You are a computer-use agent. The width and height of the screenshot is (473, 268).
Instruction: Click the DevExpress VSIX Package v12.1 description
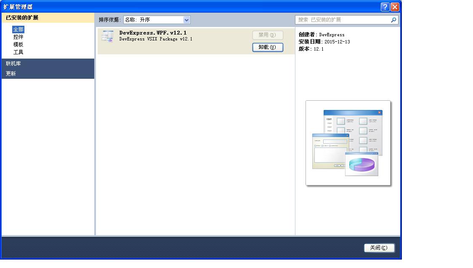point(156,39)
